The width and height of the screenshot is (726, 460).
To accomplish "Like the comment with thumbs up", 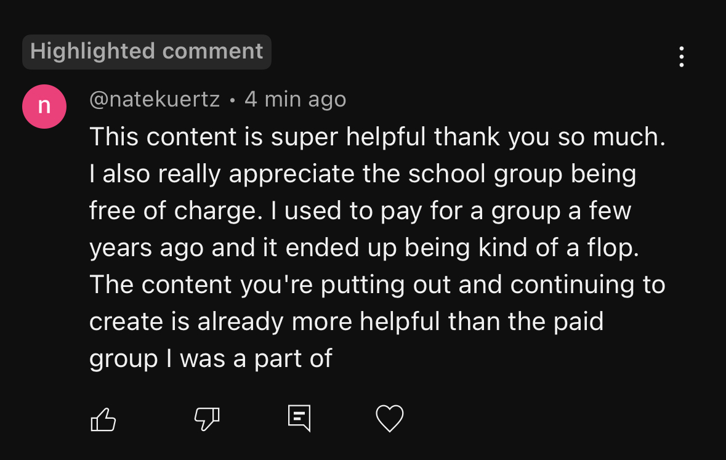I will [x=103, y=419].
